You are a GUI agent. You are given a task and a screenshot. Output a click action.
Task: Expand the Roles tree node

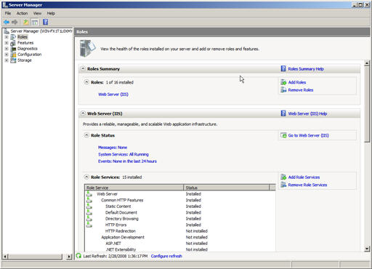7,37
